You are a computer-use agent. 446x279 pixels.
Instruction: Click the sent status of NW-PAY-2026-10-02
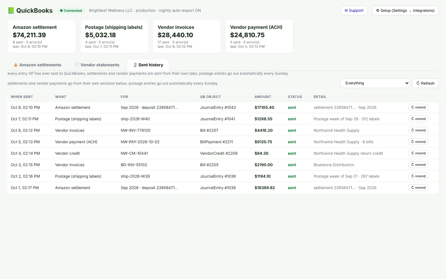coord(292,142)
